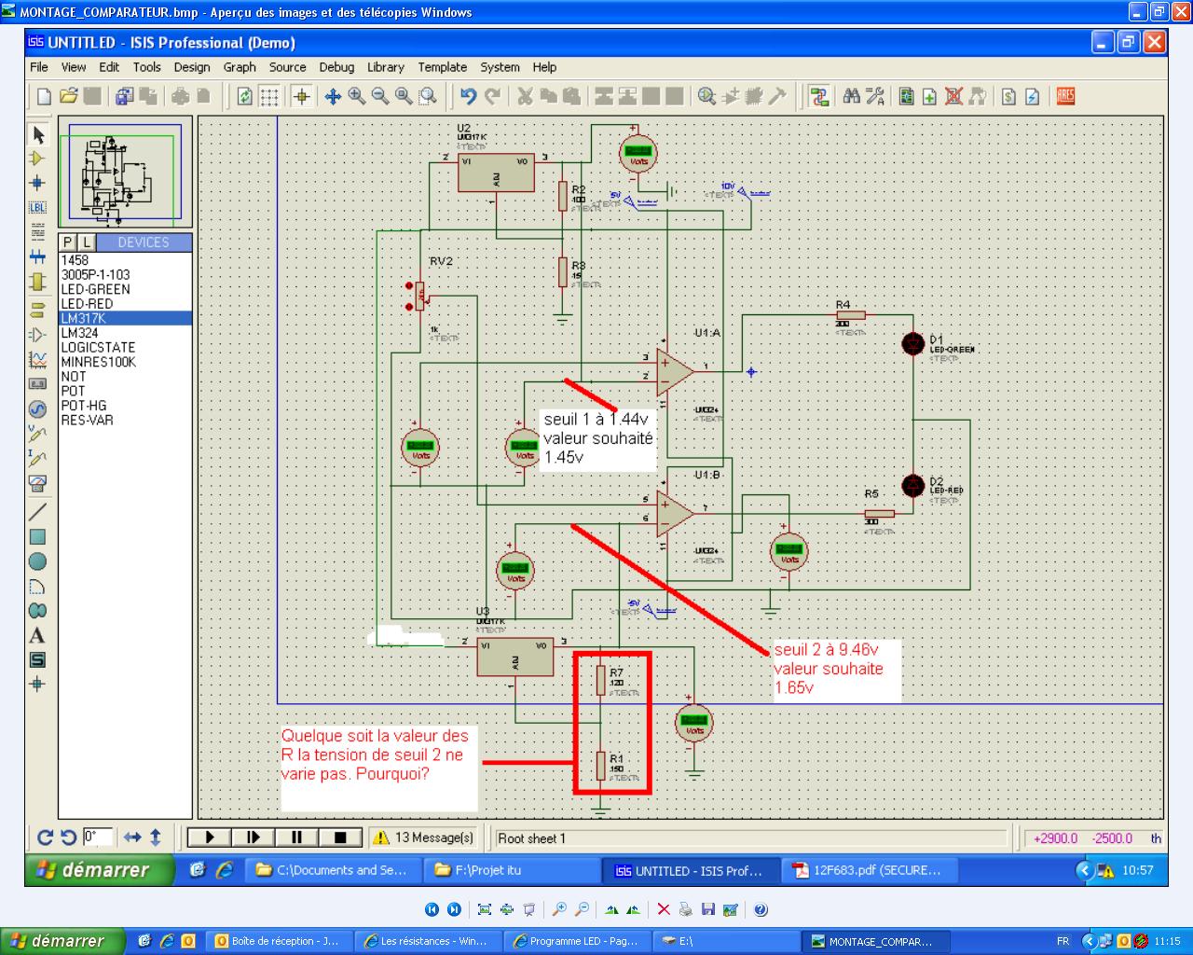
Task: Select the Virtual Instruments tool
Action: (37, 483)
